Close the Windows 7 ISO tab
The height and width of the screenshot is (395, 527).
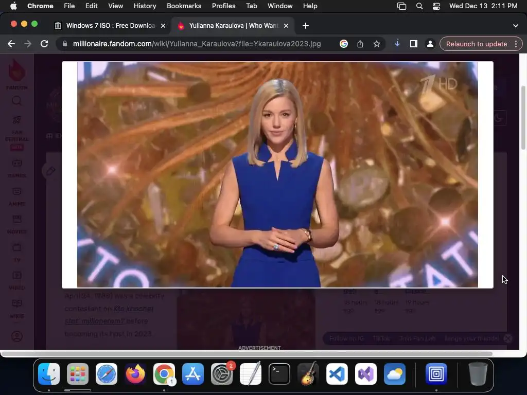[163, 26]
